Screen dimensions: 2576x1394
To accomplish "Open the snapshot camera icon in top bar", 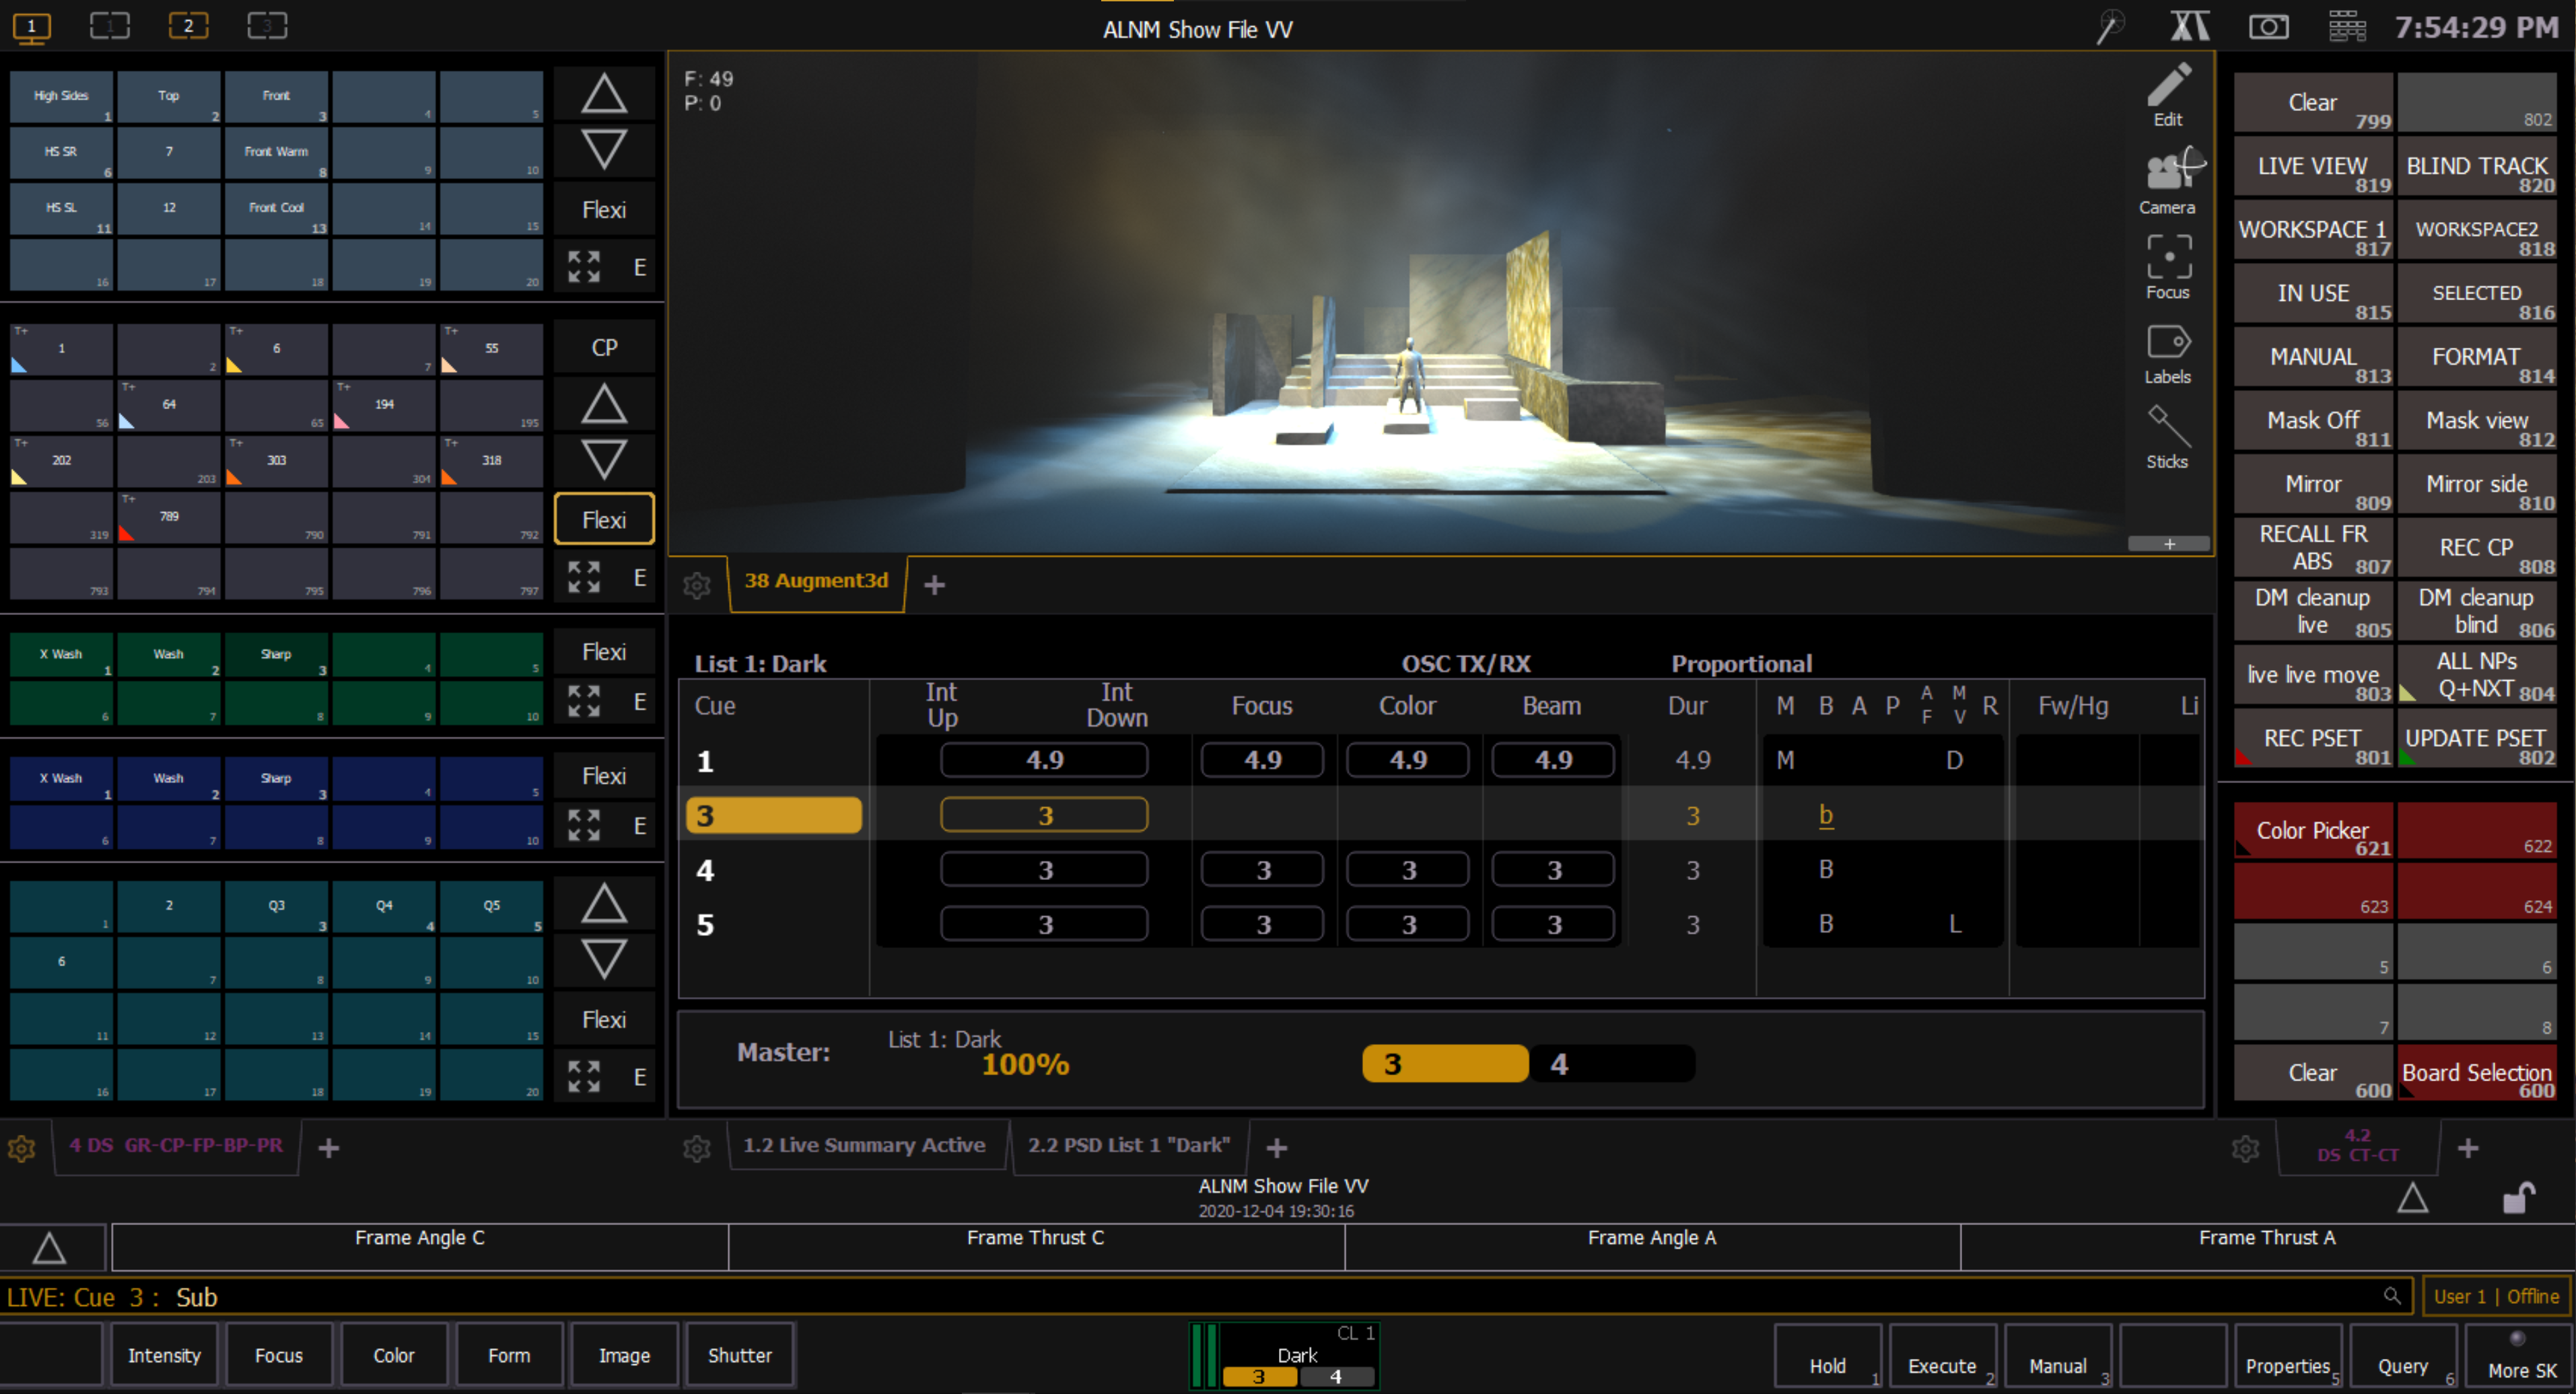I will coord(2268,27).
